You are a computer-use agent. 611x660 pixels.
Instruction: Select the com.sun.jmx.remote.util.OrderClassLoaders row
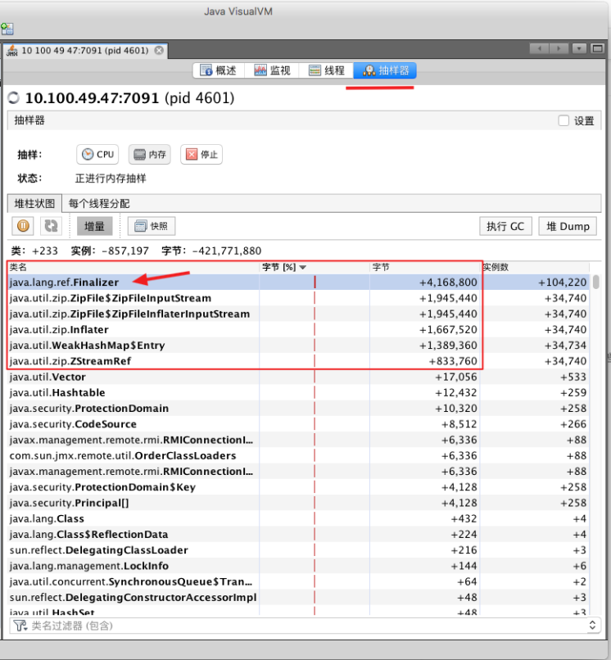click(x=298, y=455)
